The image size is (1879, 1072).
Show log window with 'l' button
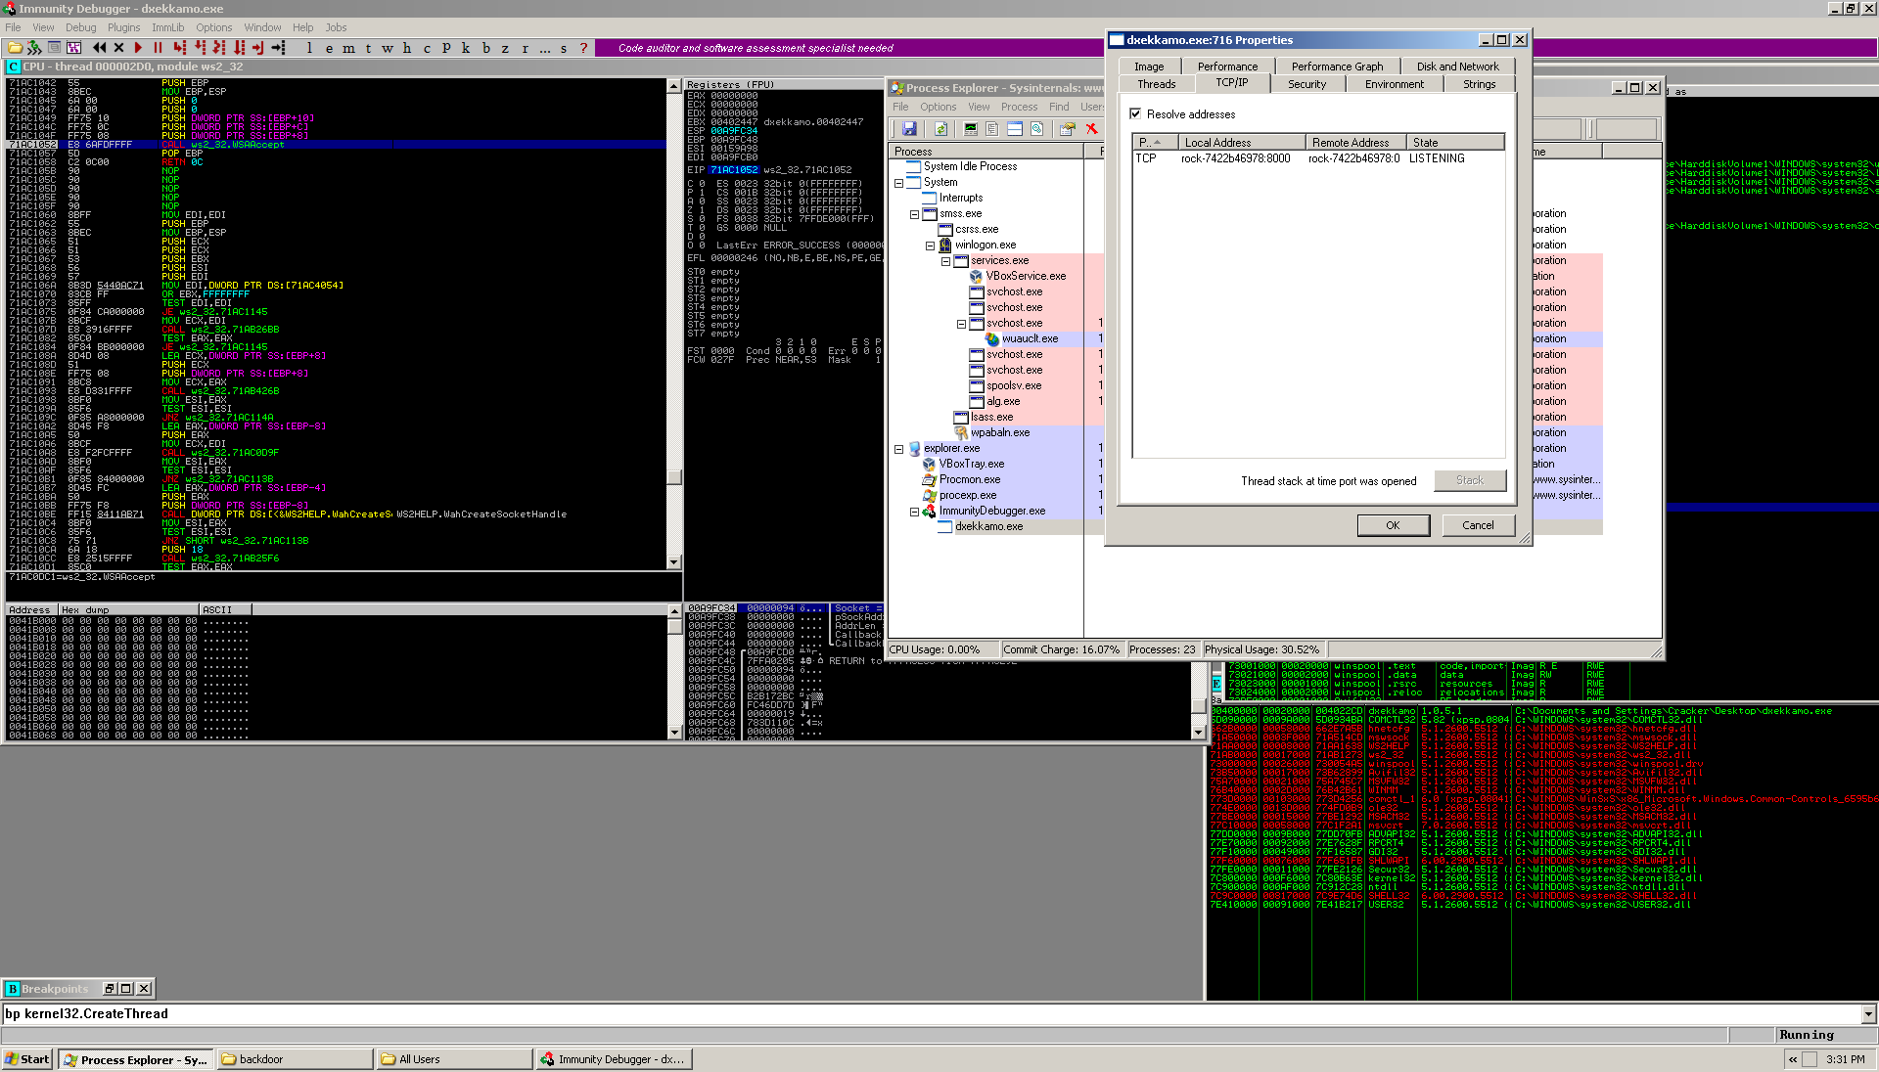pyautogui.click(x=310, y=47)
